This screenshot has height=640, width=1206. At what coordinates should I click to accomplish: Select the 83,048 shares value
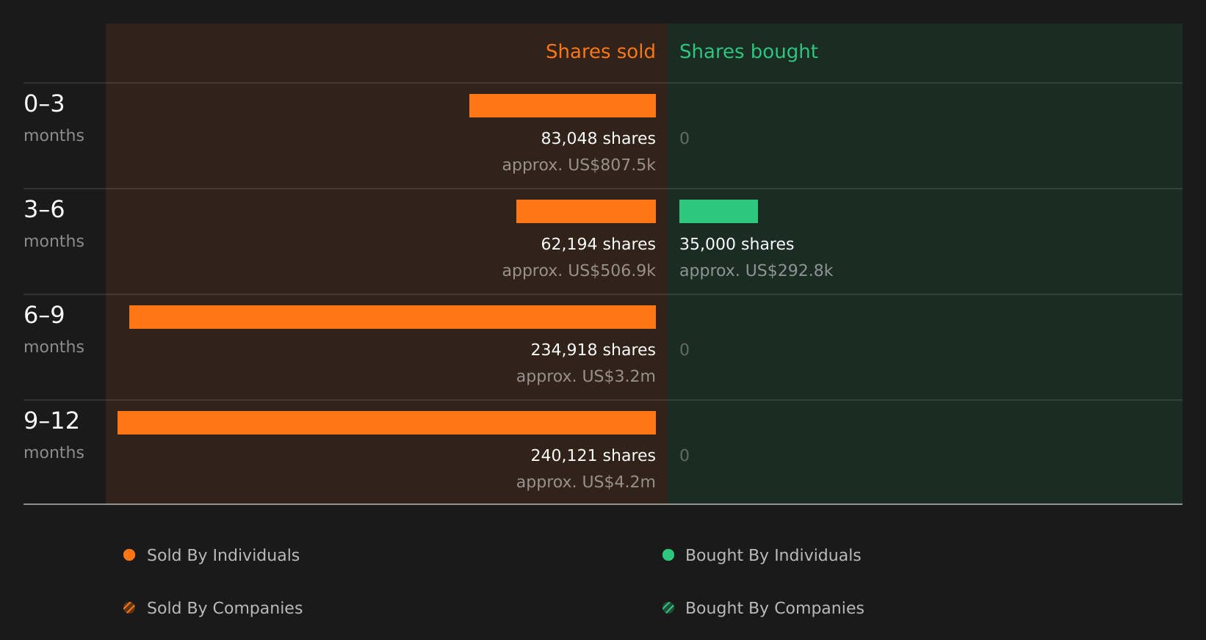tap(598, 139)
